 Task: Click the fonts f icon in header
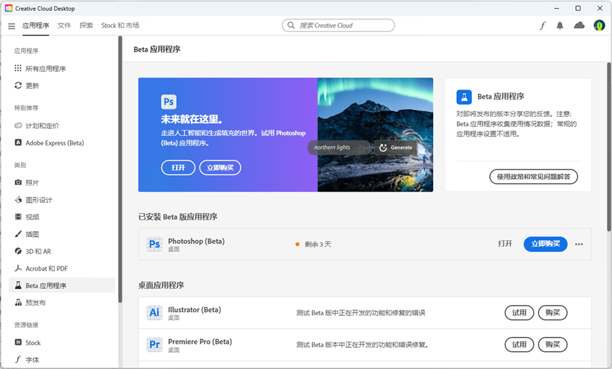coord(543,26)
